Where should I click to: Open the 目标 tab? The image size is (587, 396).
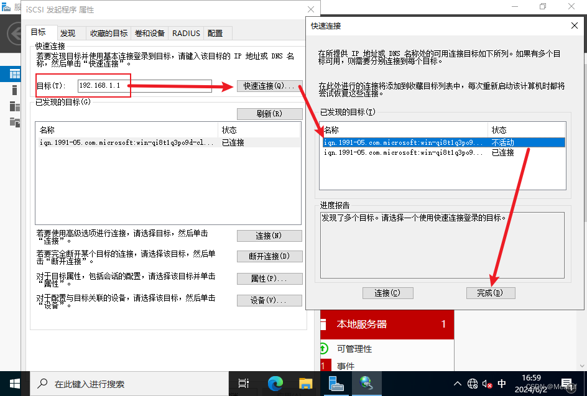click(x=41, y=32)
